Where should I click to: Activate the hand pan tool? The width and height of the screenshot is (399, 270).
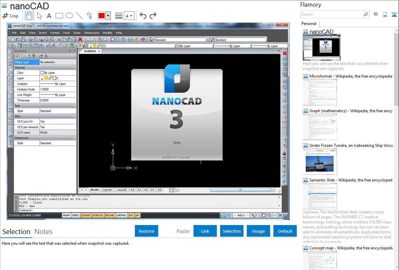click(29, 16)
